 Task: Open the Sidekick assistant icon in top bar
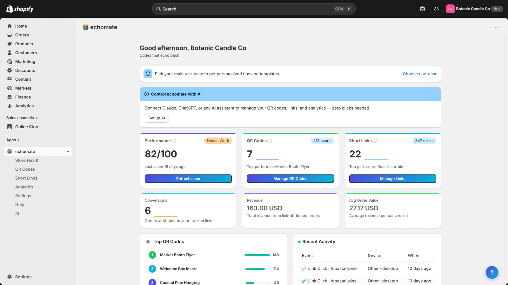(422, 9)
